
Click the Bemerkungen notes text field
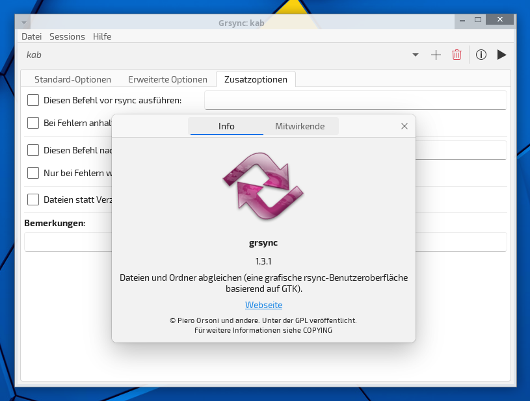click(68, 242)
